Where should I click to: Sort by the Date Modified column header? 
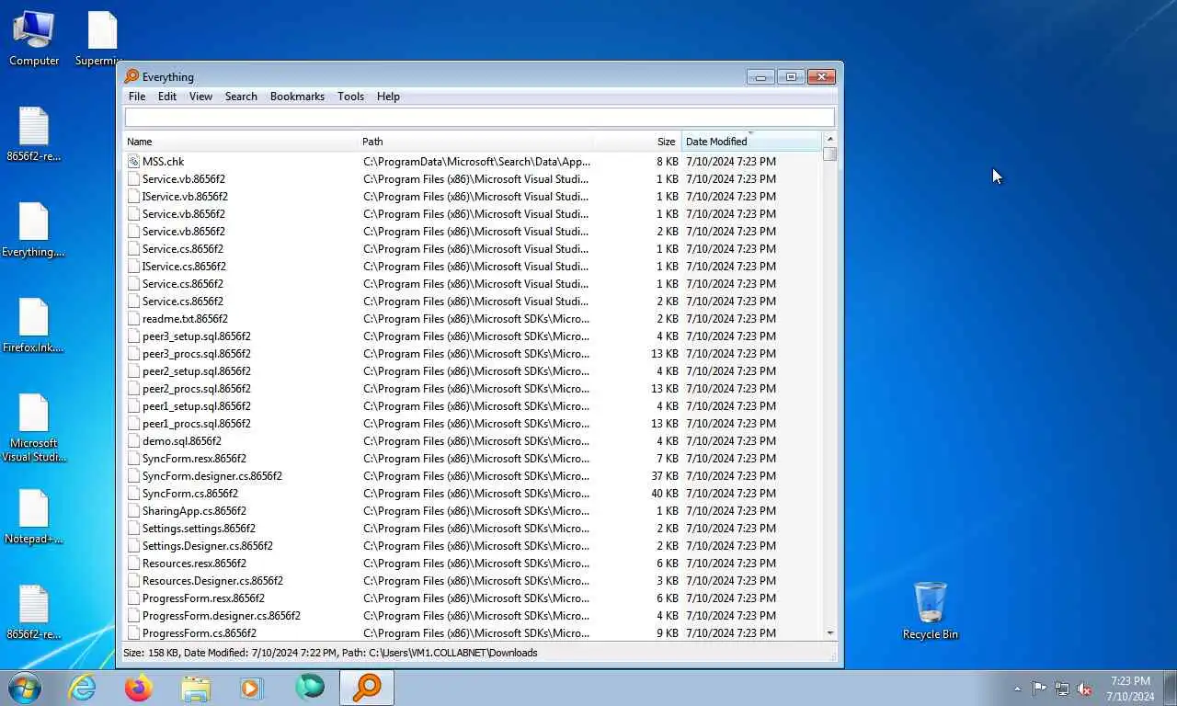(x=751, y=142)
